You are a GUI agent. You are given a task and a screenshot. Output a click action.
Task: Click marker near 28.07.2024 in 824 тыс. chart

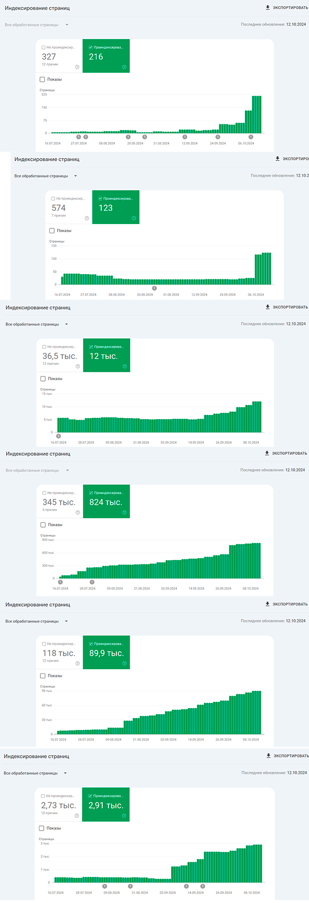click(x=92, y=582)
